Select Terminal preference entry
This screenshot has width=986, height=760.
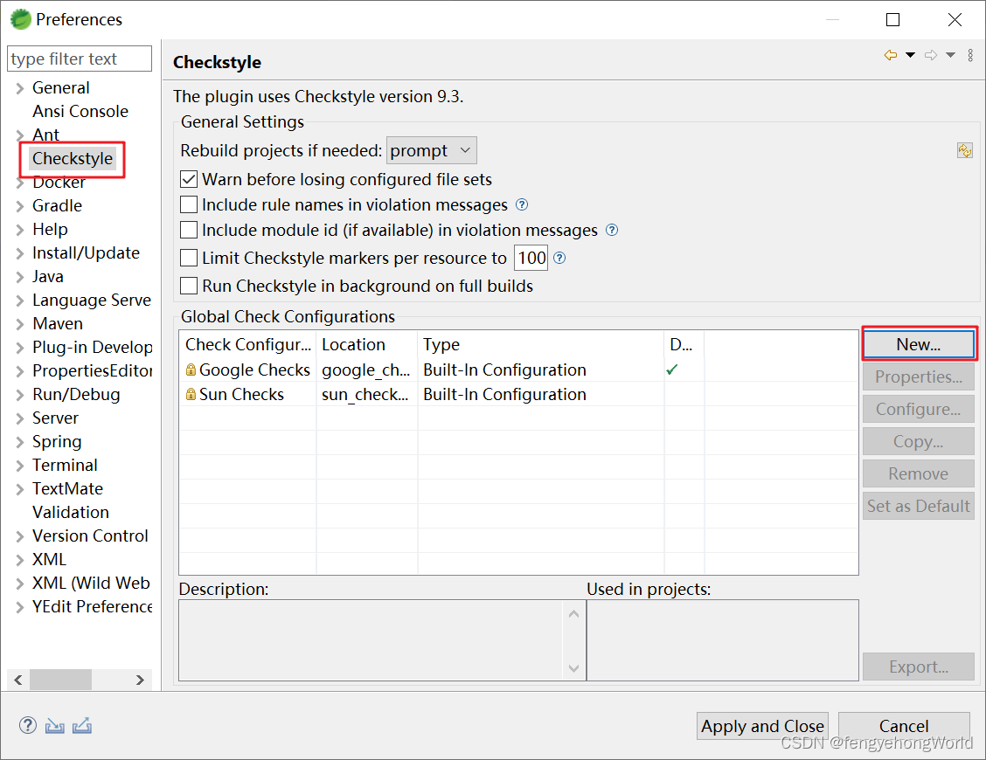coord(65,466)
